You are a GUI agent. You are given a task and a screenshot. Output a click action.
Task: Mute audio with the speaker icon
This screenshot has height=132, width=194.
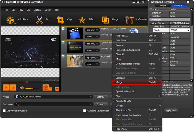(x=22, y=88)
